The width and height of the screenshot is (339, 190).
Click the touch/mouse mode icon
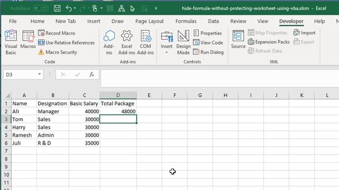(95, 8)
